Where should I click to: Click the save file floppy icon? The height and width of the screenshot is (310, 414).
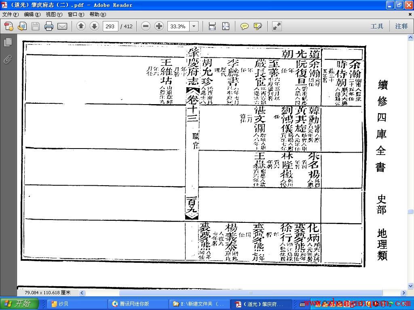pos(36,26)
